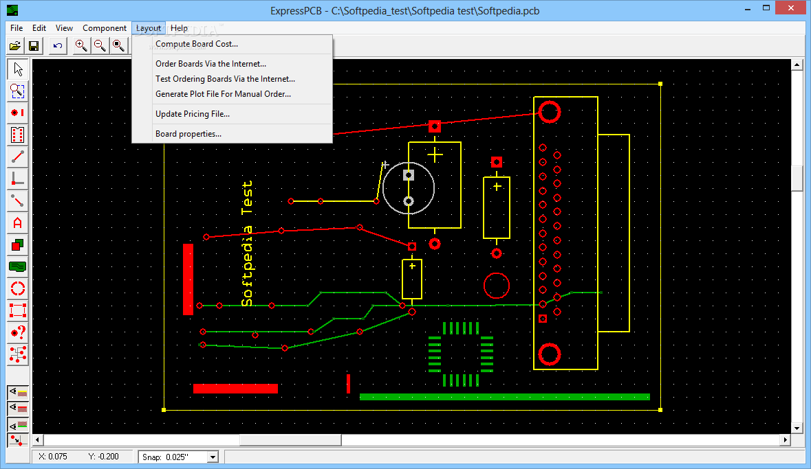Select the disconnect trace tool
The width and height of the screenshot is (811, 469).
(x=18, y=201)
